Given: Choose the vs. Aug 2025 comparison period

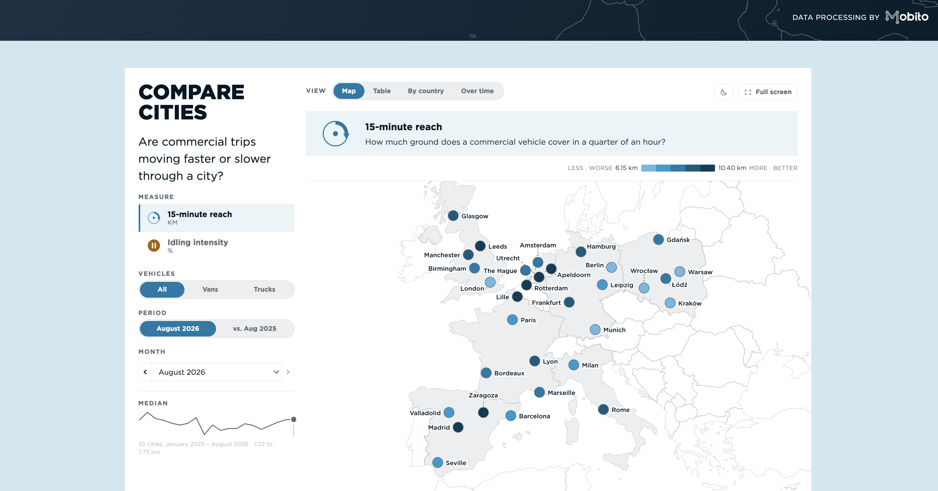Looking at the screenshot, I should click(x=255, y=329).
